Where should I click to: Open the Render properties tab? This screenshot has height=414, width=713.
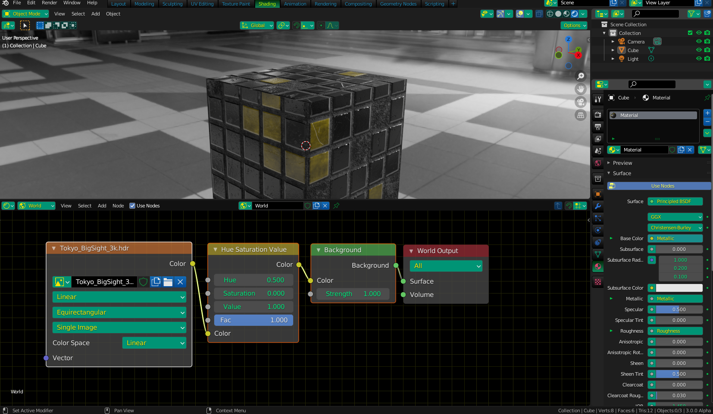[x=598, y=115]
